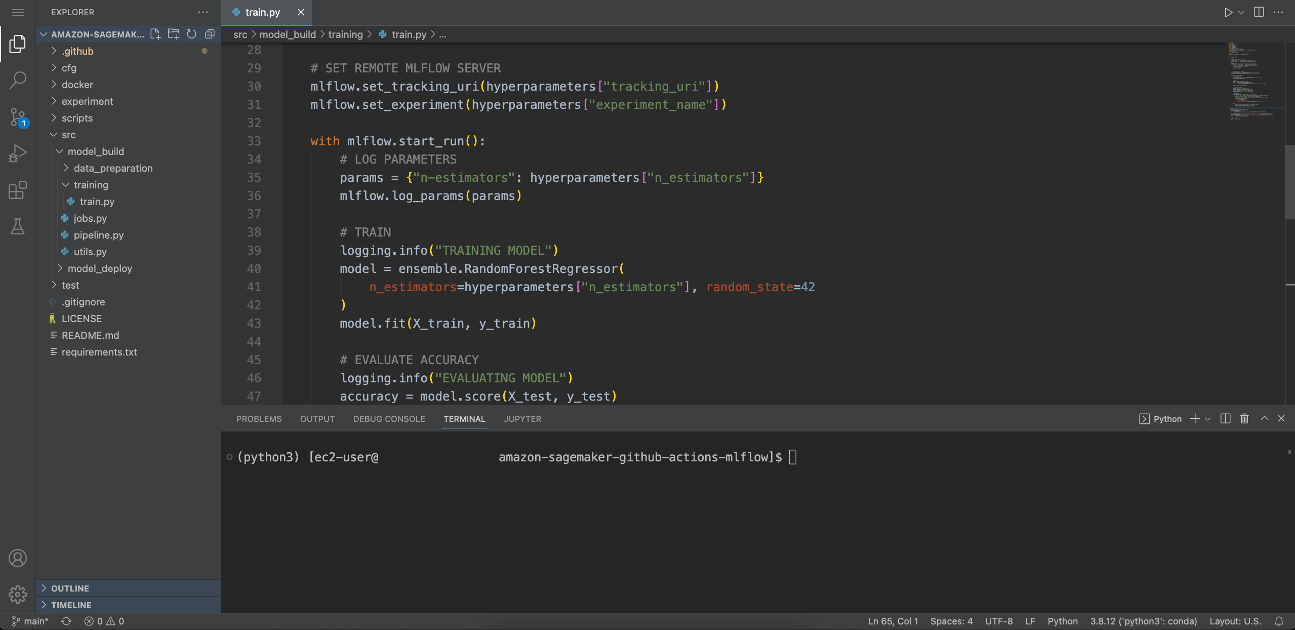Open the Source Control view
This screenshot has height=630, width=1295.
18,117
